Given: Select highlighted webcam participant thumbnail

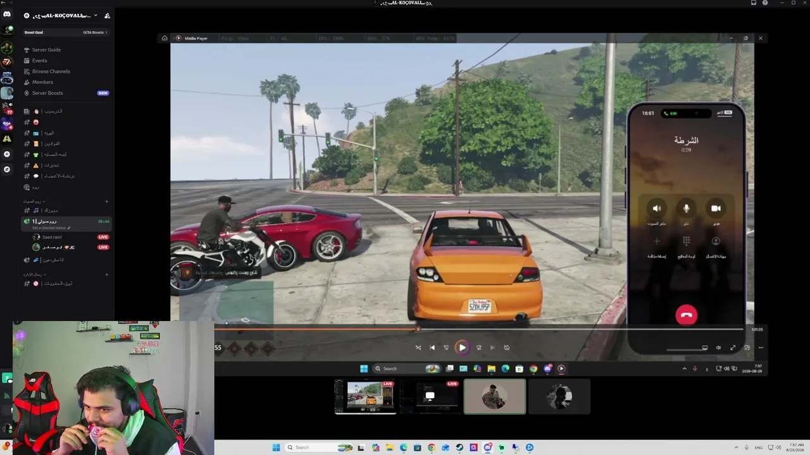Looking at the screenshot, I should (x=495, y=396).
